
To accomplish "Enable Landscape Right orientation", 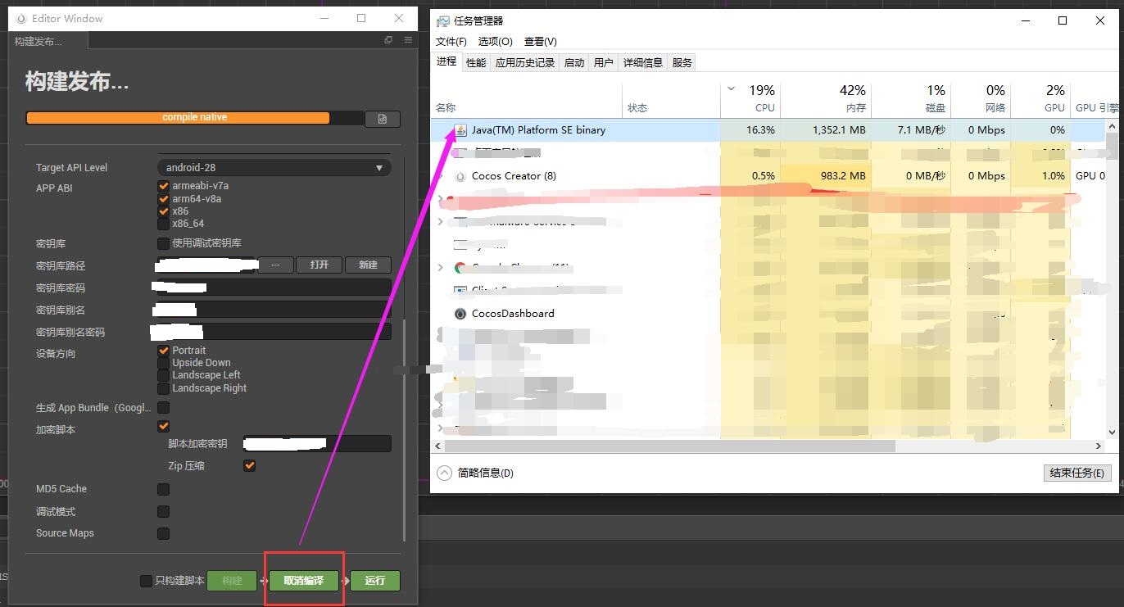I will (x=164, y=388).
